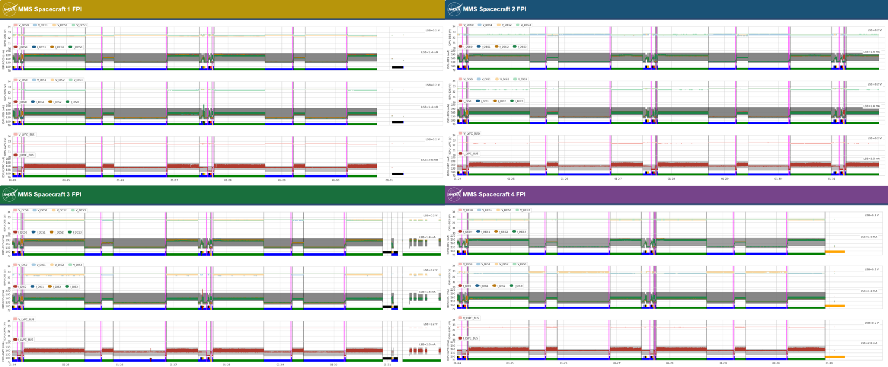Viewport: 888px width, 367px height.
Task: Toggle V_DIS3 legend entry in Spacecraft 1
Action: [76, 80]
